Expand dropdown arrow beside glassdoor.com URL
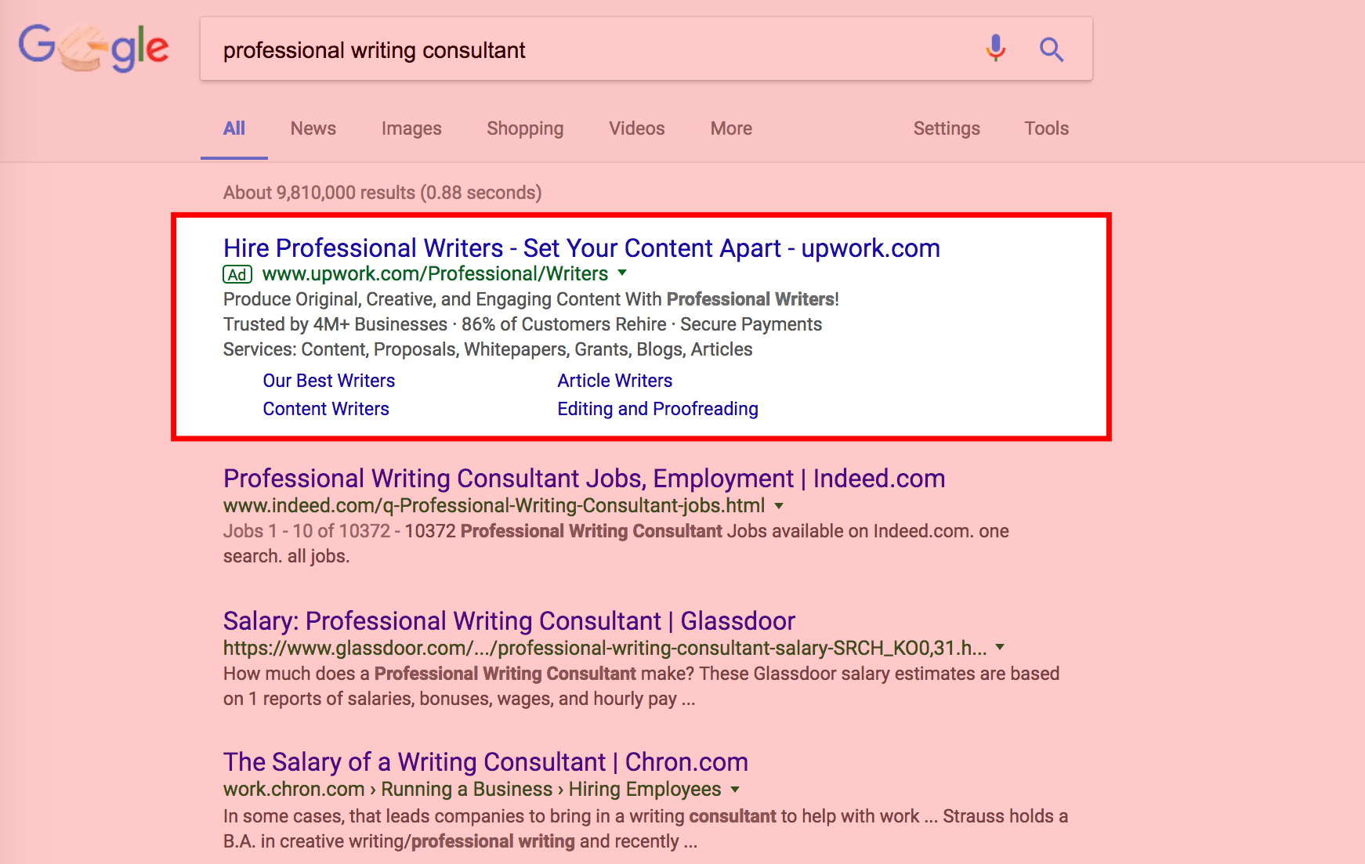This screenshot has width=1365, height=864. pyautogui.click(x=1000, y=648)
